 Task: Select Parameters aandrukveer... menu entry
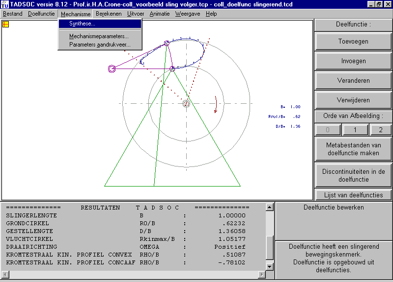click(100, 45)
